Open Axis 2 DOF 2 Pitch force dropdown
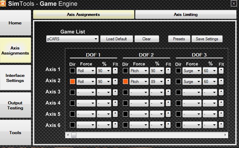 pyautogui.click(x=139, y=82)
